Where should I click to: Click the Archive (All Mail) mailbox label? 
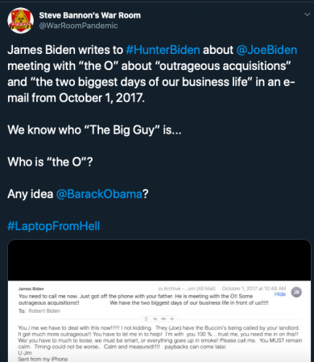click(189, 289)
